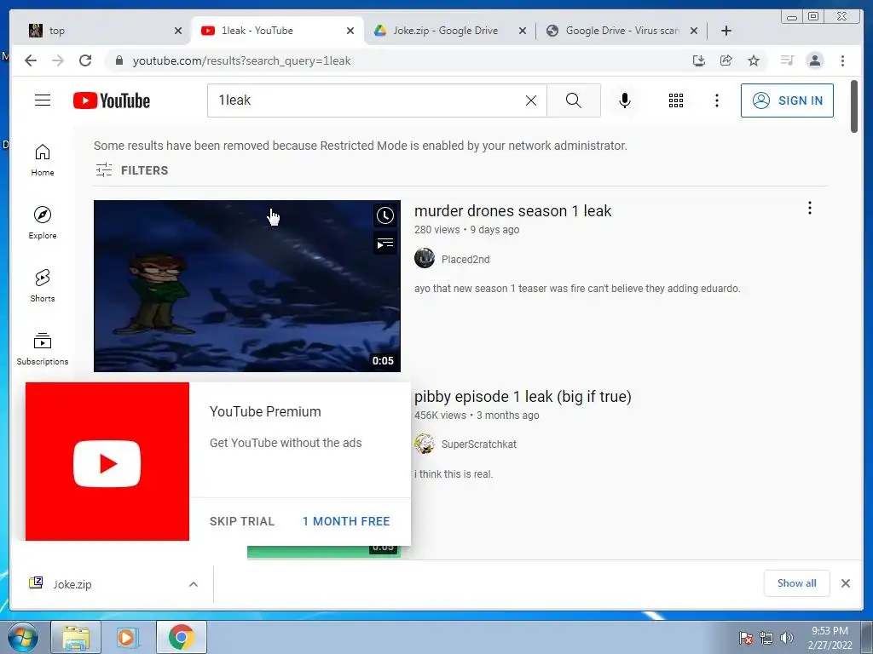Open the FILTERS panel
This screenshot has height=654, width=873.
pyautogui.click(x=132, y=170)
